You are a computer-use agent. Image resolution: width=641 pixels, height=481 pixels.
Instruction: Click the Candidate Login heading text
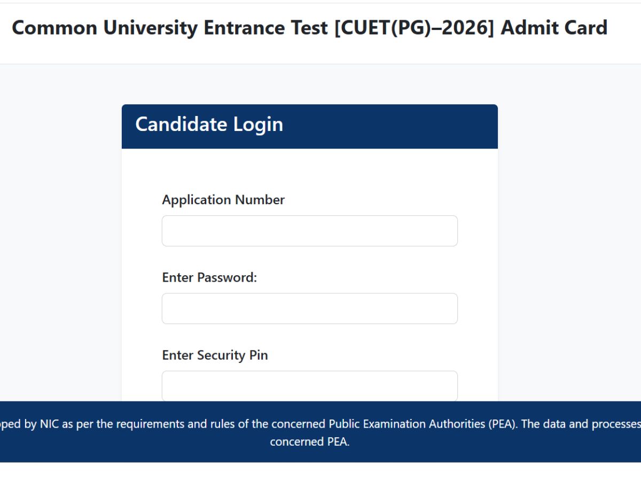(209, 124)
